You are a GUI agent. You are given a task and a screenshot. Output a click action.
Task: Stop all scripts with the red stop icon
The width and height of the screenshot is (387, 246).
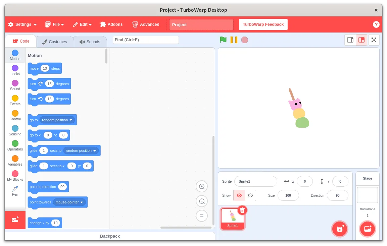pyautogui.click(x=245, y=40)
